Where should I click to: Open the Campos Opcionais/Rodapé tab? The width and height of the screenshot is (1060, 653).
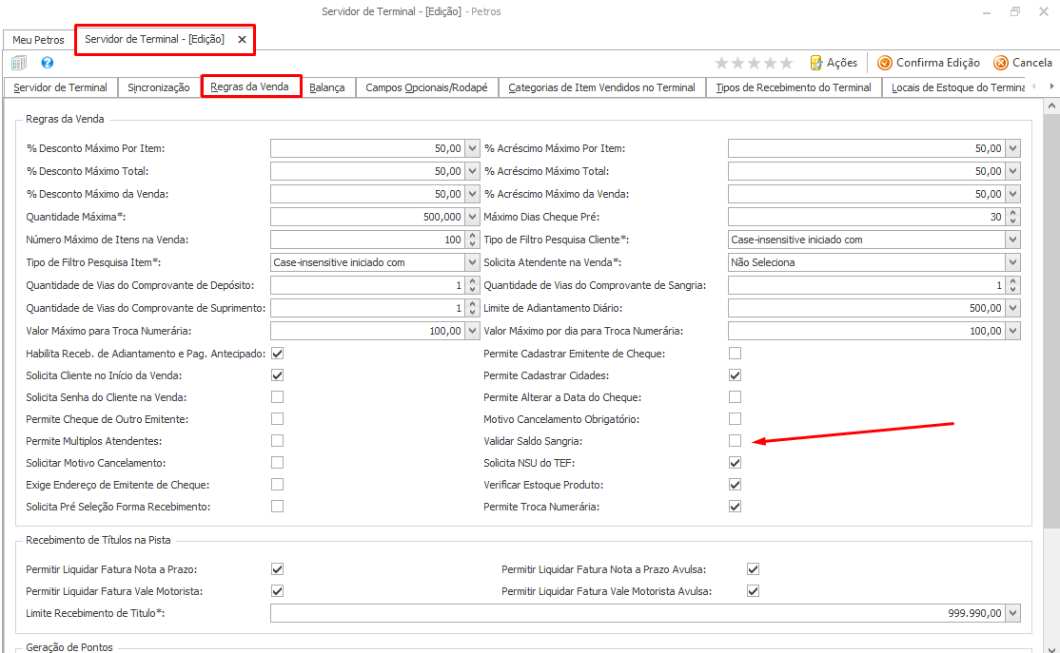tap(426, 87)
